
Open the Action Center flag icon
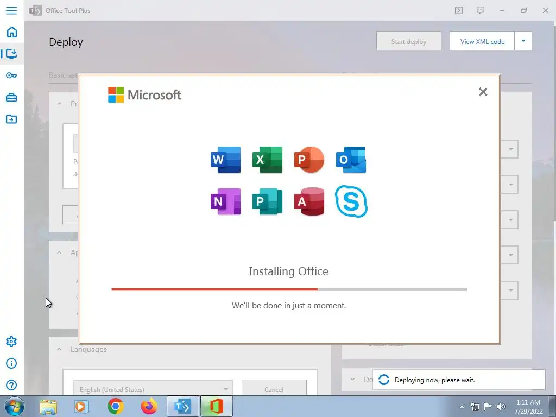click(488, 406)
